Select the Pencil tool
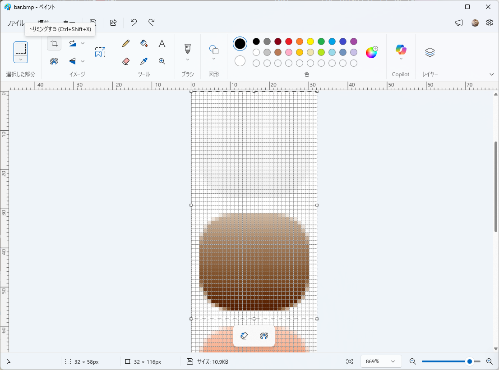 pos(126,43)
